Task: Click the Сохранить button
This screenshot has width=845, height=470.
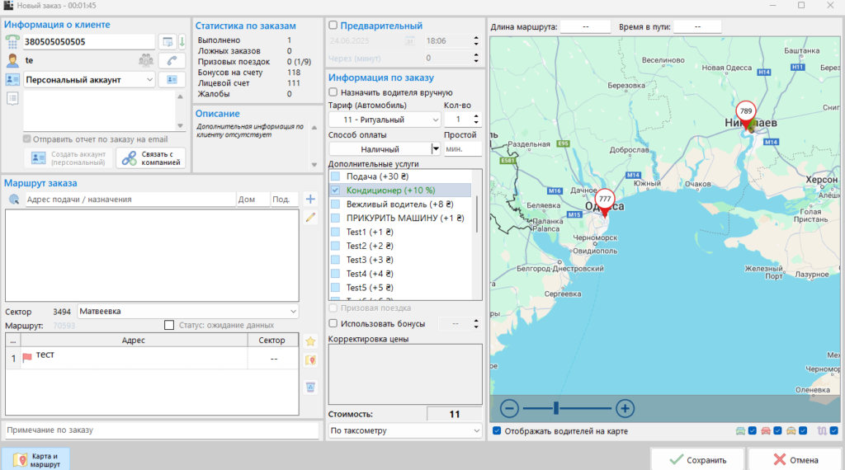Action: [697, 460]
